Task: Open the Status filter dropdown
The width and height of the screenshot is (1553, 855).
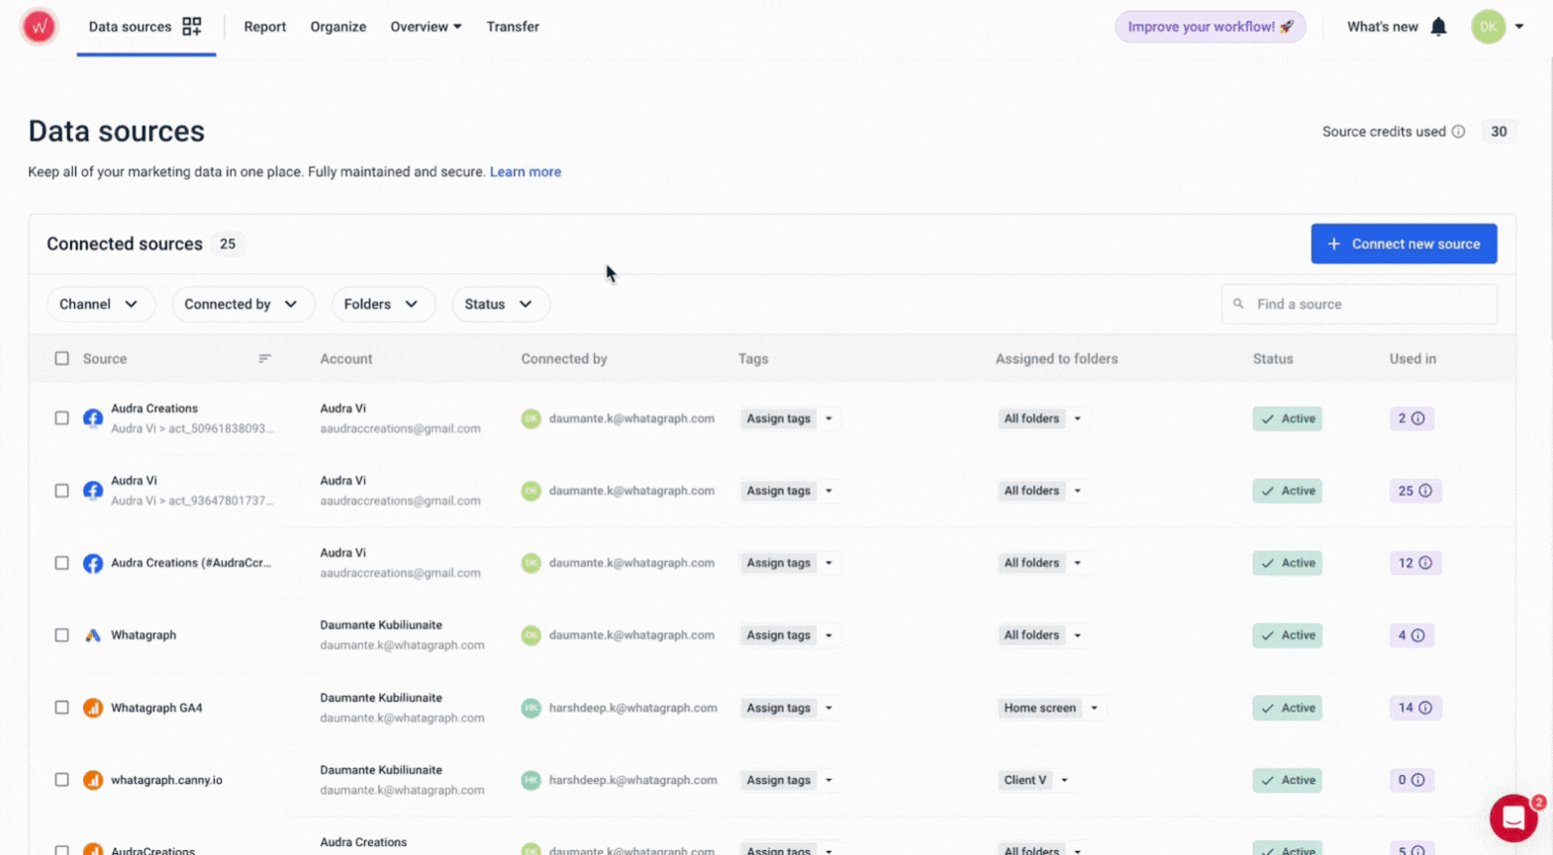Action: tap(500, 304)
